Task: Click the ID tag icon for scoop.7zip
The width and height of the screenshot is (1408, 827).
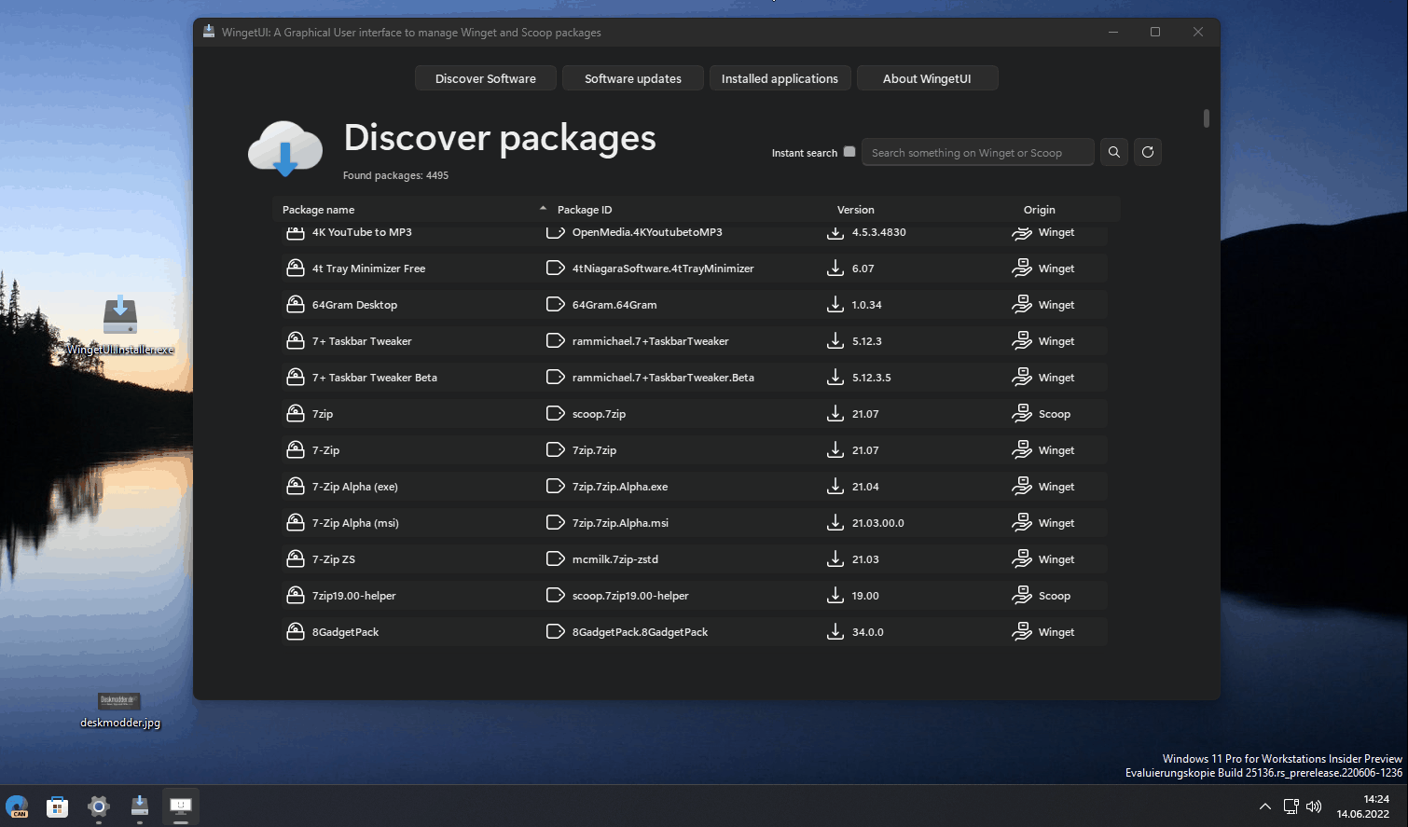Action: 555,414
